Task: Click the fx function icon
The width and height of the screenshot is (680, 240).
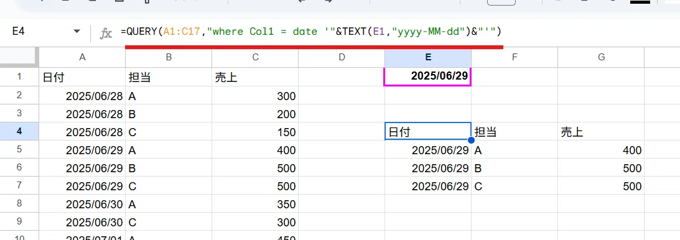Action: pyautogui.click(x=106, y=33)
